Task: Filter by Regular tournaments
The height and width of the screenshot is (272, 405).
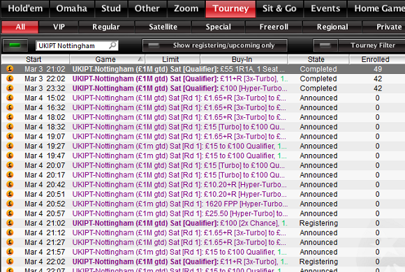Action: click(x=106, y=27)
